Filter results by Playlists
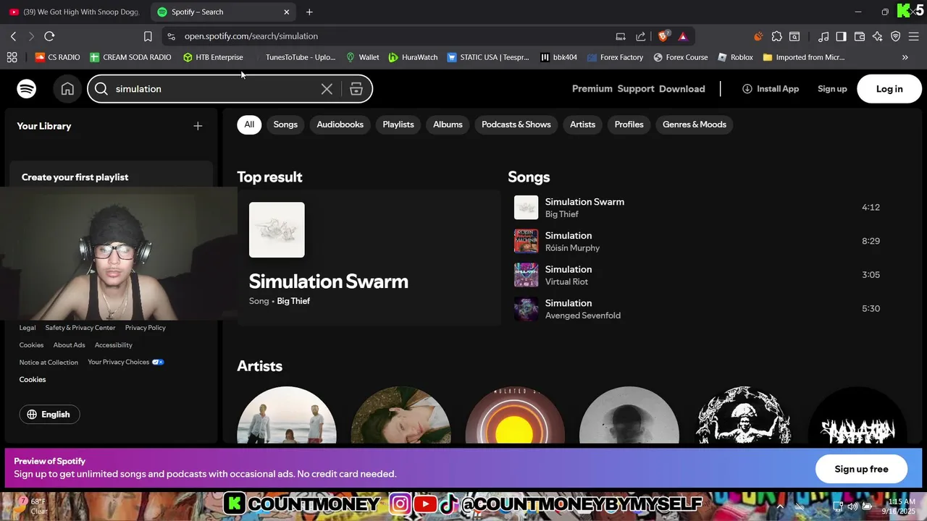Viewport: 927px width, 521px height. (398, 124)
